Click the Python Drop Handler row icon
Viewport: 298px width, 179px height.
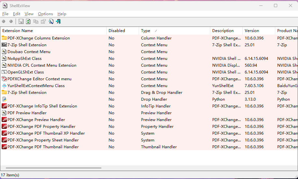[x=4, y=99]
